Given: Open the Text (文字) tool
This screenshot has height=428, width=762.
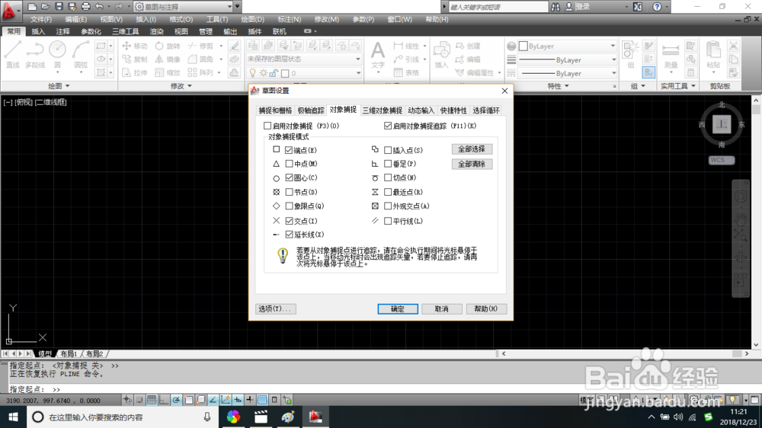Looking at the screenshot, I should tap(378, 54).
